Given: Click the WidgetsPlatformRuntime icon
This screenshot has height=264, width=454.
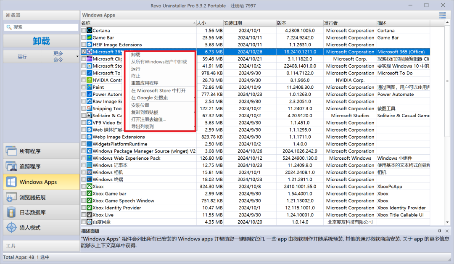Looking at the screenshot, I should tap(90, 144).
